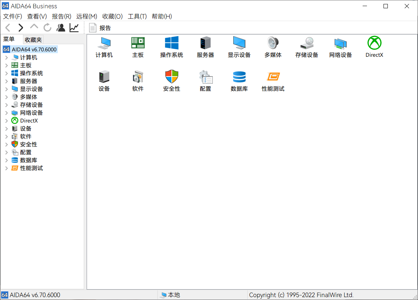Image resolution: width=418 pixels, height=300 pixels.
Task: Open the benchmark chart icon in the toolbar
Action: [74, 27]
